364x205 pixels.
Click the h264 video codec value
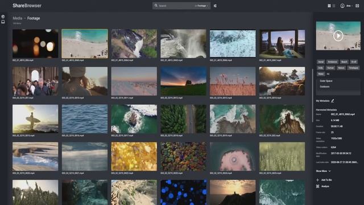333,147
